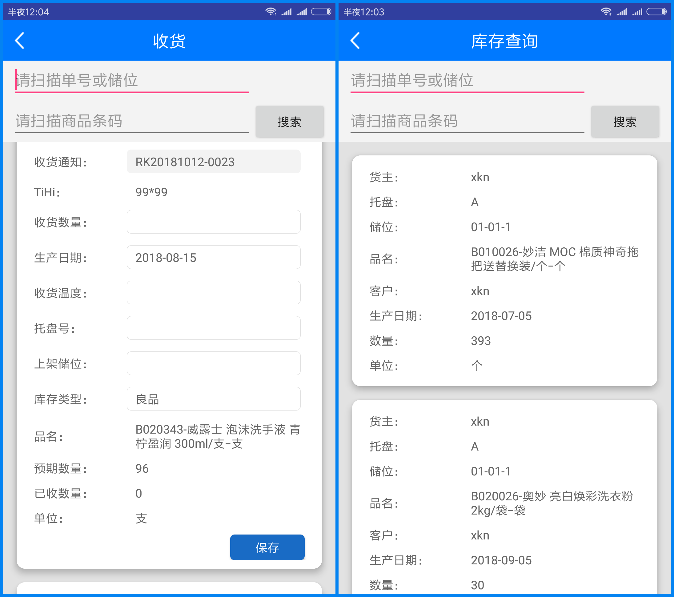
Task: Focus the 请扫描商品条码 field on 库存查询 screen
Action: (x=467, y=122)
